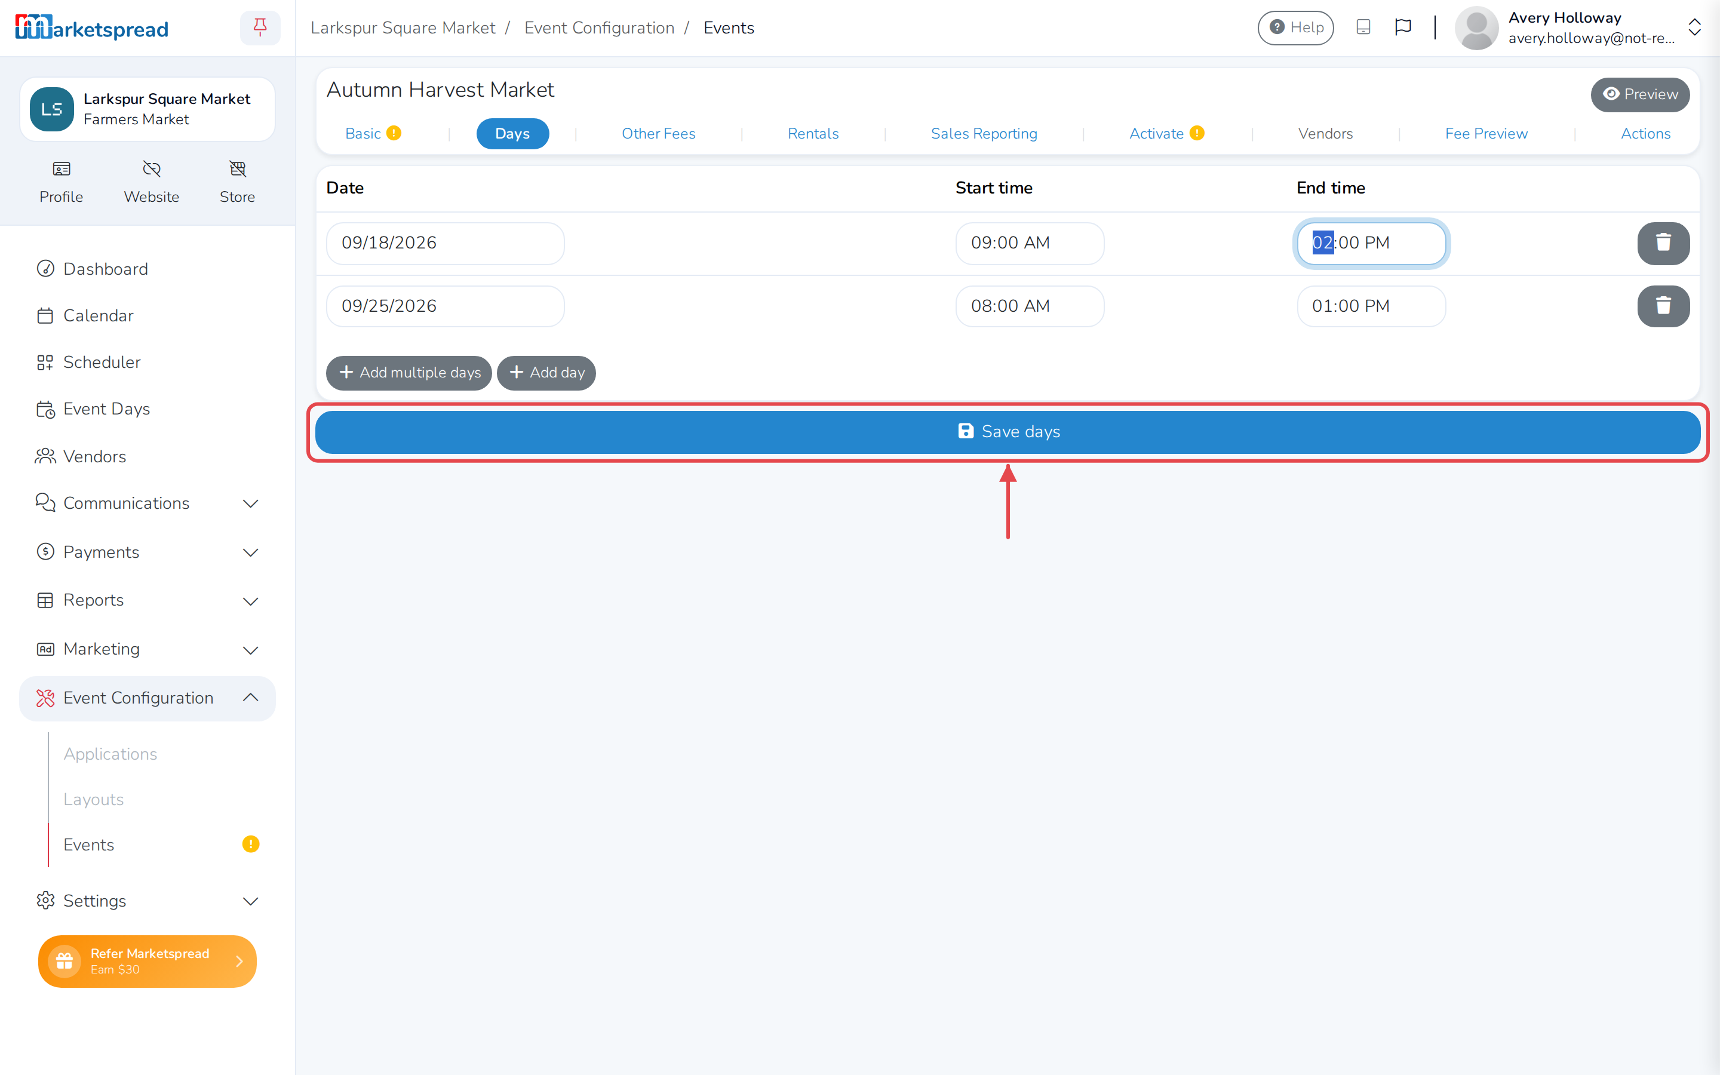Click the Activate tab warning badge
Screen dimensions: 1720x1075
1197,133
